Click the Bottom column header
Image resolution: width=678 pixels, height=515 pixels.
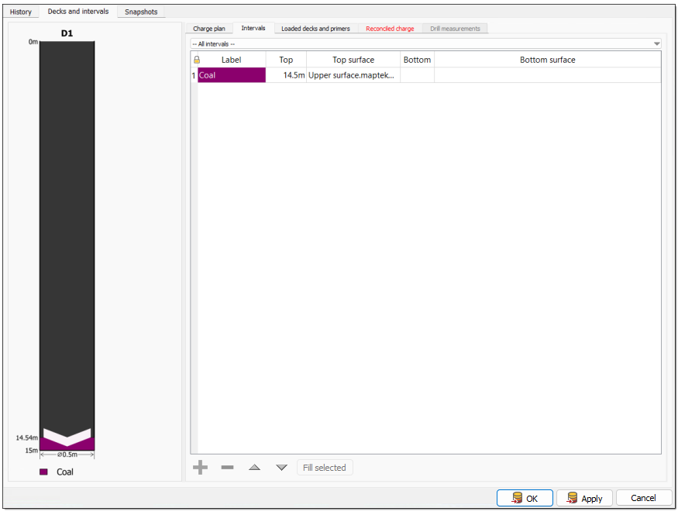point(418,60)
